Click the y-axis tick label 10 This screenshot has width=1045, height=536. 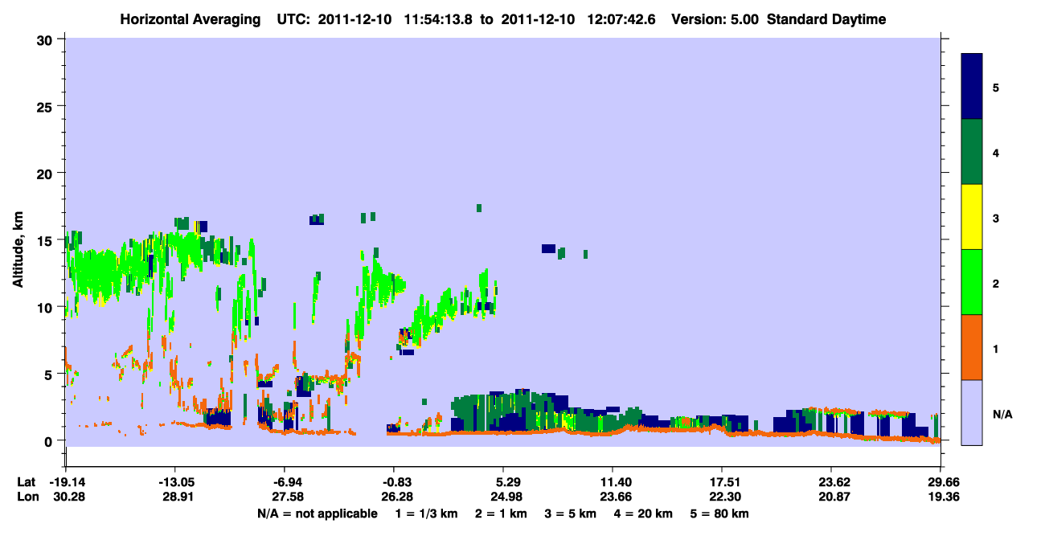tap(47, 307)
